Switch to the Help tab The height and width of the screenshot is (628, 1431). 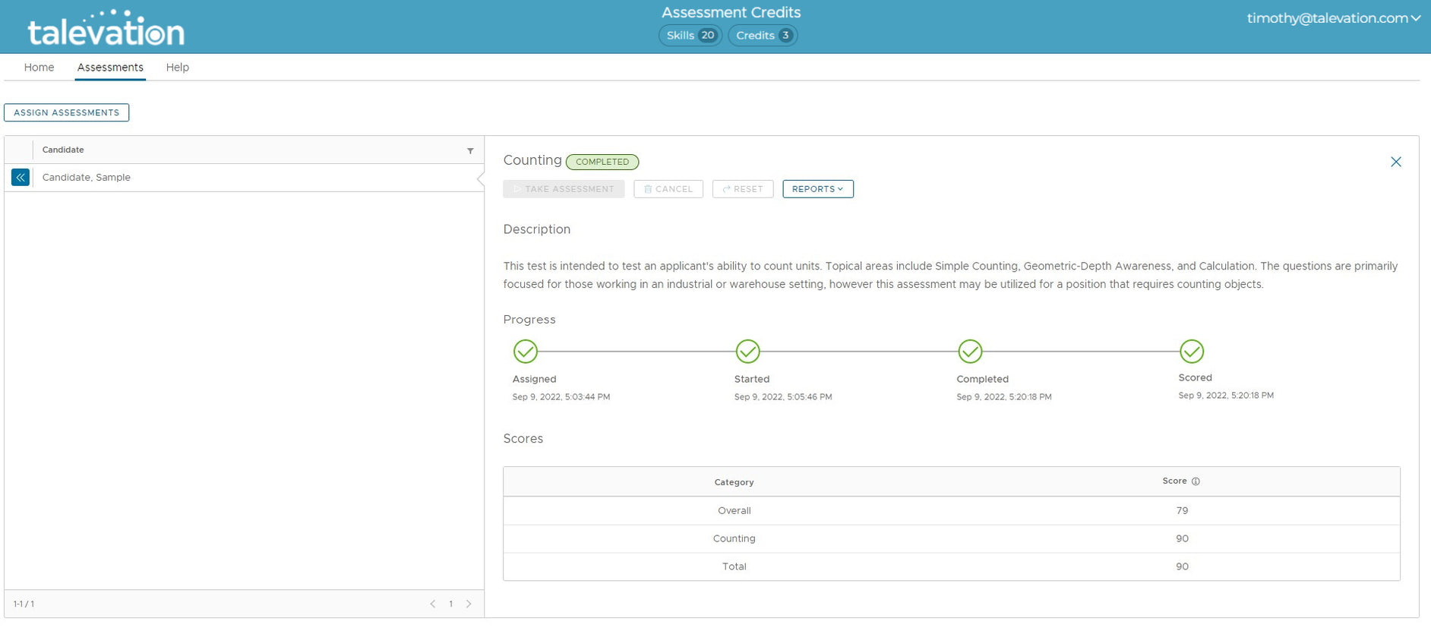click(x=177, y=68)
